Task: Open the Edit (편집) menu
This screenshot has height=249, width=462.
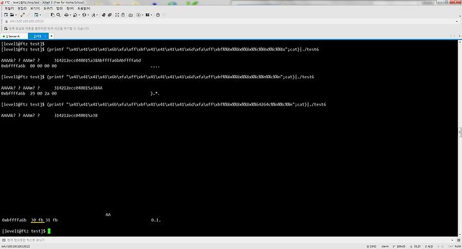Action: coord(22,8)
